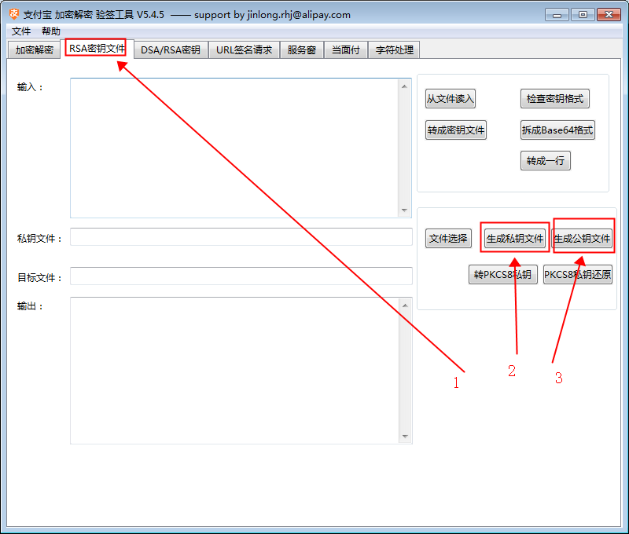629x534 pixels.
Task: Select the RSA密钥文件 tab
Action: pos(97,49)
